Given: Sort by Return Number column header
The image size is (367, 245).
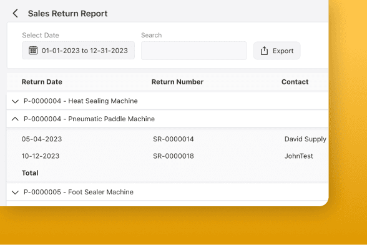Looking at the screenshot, I should (x=177, y=82).
